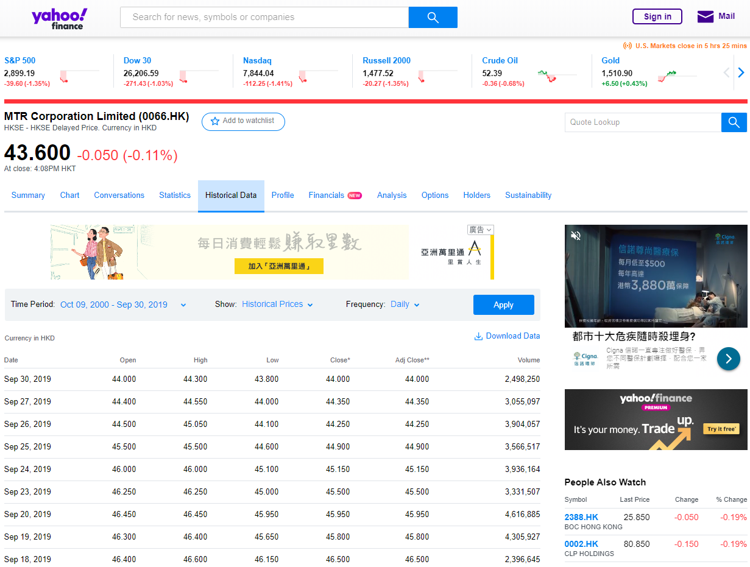Click the Sep 24, 2019 date cell
Image resolution: width=750 pixels, height=567 pixels.
27,469
